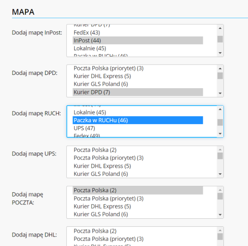248x246 pixels.
Task: Select Kurier GLS Poland (6) in DPD list
Action: coord(138,84)
